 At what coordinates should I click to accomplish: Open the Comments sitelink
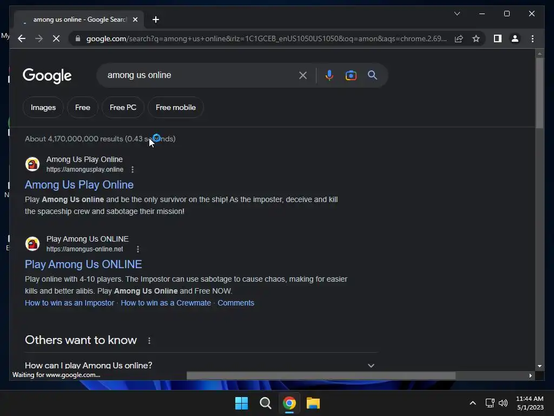coord(236,303)
